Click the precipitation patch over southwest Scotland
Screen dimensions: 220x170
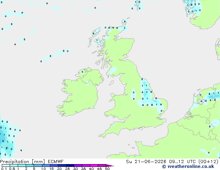click(x=113, y=70)
